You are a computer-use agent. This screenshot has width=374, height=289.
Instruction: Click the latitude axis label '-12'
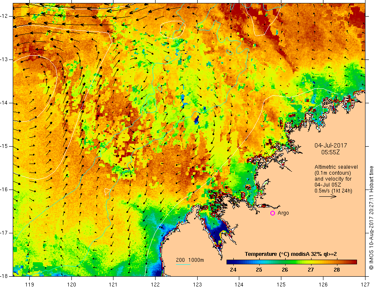coord(4,16)
